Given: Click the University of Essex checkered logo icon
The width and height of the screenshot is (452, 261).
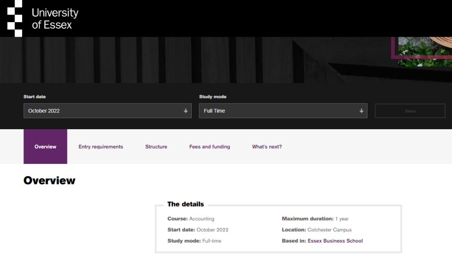Looking at the screenshot, I should pyautogui.click(x=15, y=18).
